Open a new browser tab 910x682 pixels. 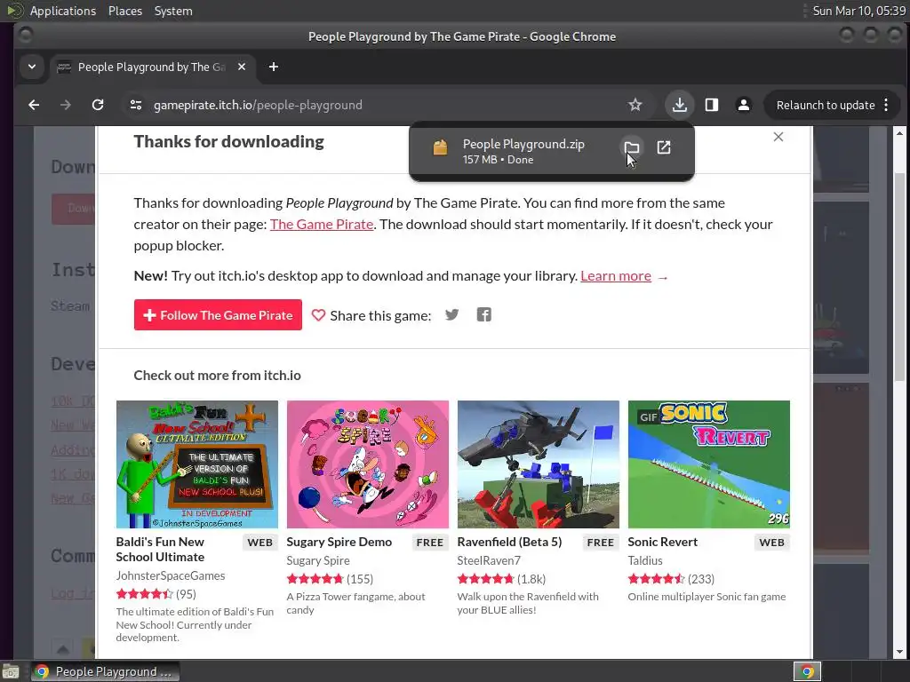point(274,67)
